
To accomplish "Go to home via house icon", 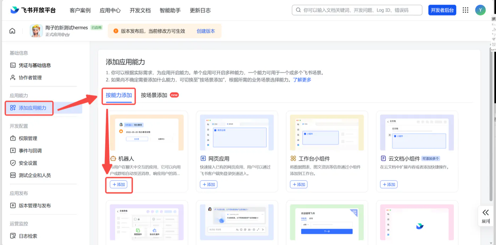I will [x=12, y=31].
